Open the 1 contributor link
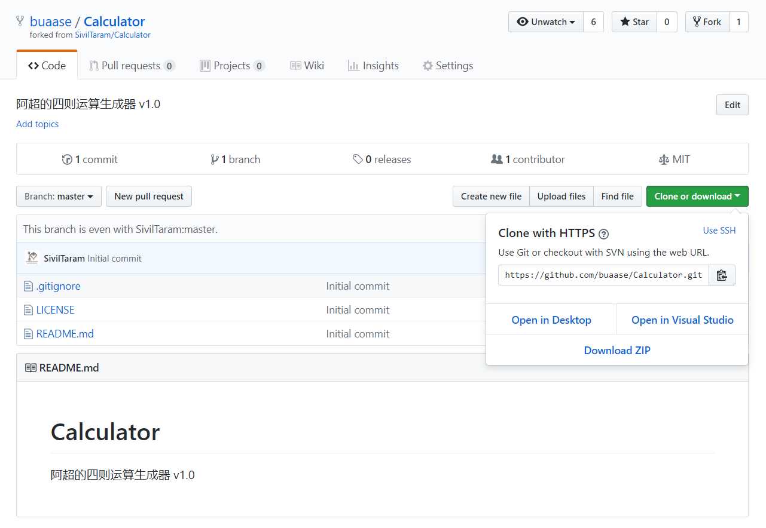 click(x=528, y=159)
